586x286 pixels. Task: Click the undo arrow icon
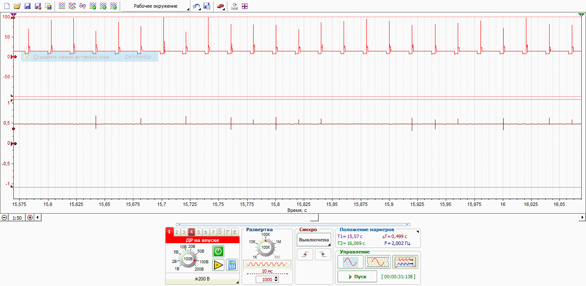pos(196,6)
